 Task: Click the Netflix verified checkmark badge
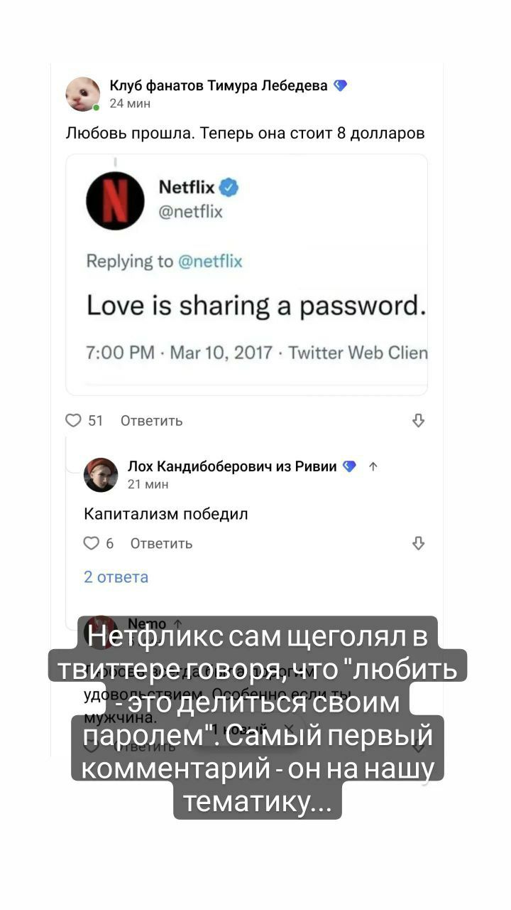tap(229, 188)
